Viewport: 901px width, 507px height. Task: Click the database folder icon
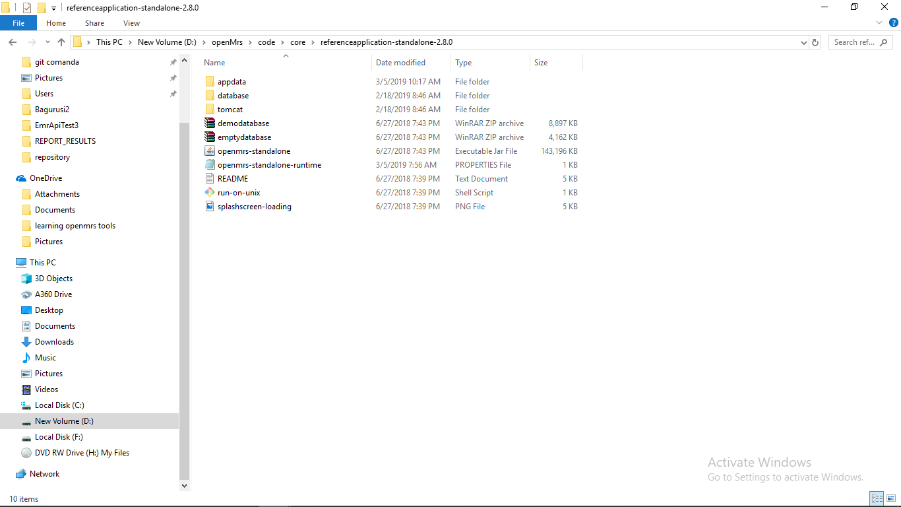click(210, 96)
